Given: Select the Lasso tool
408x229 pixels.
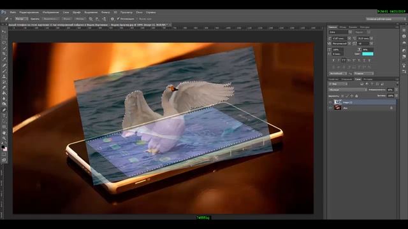Looking at the screenshot, I should pos(4,43).
